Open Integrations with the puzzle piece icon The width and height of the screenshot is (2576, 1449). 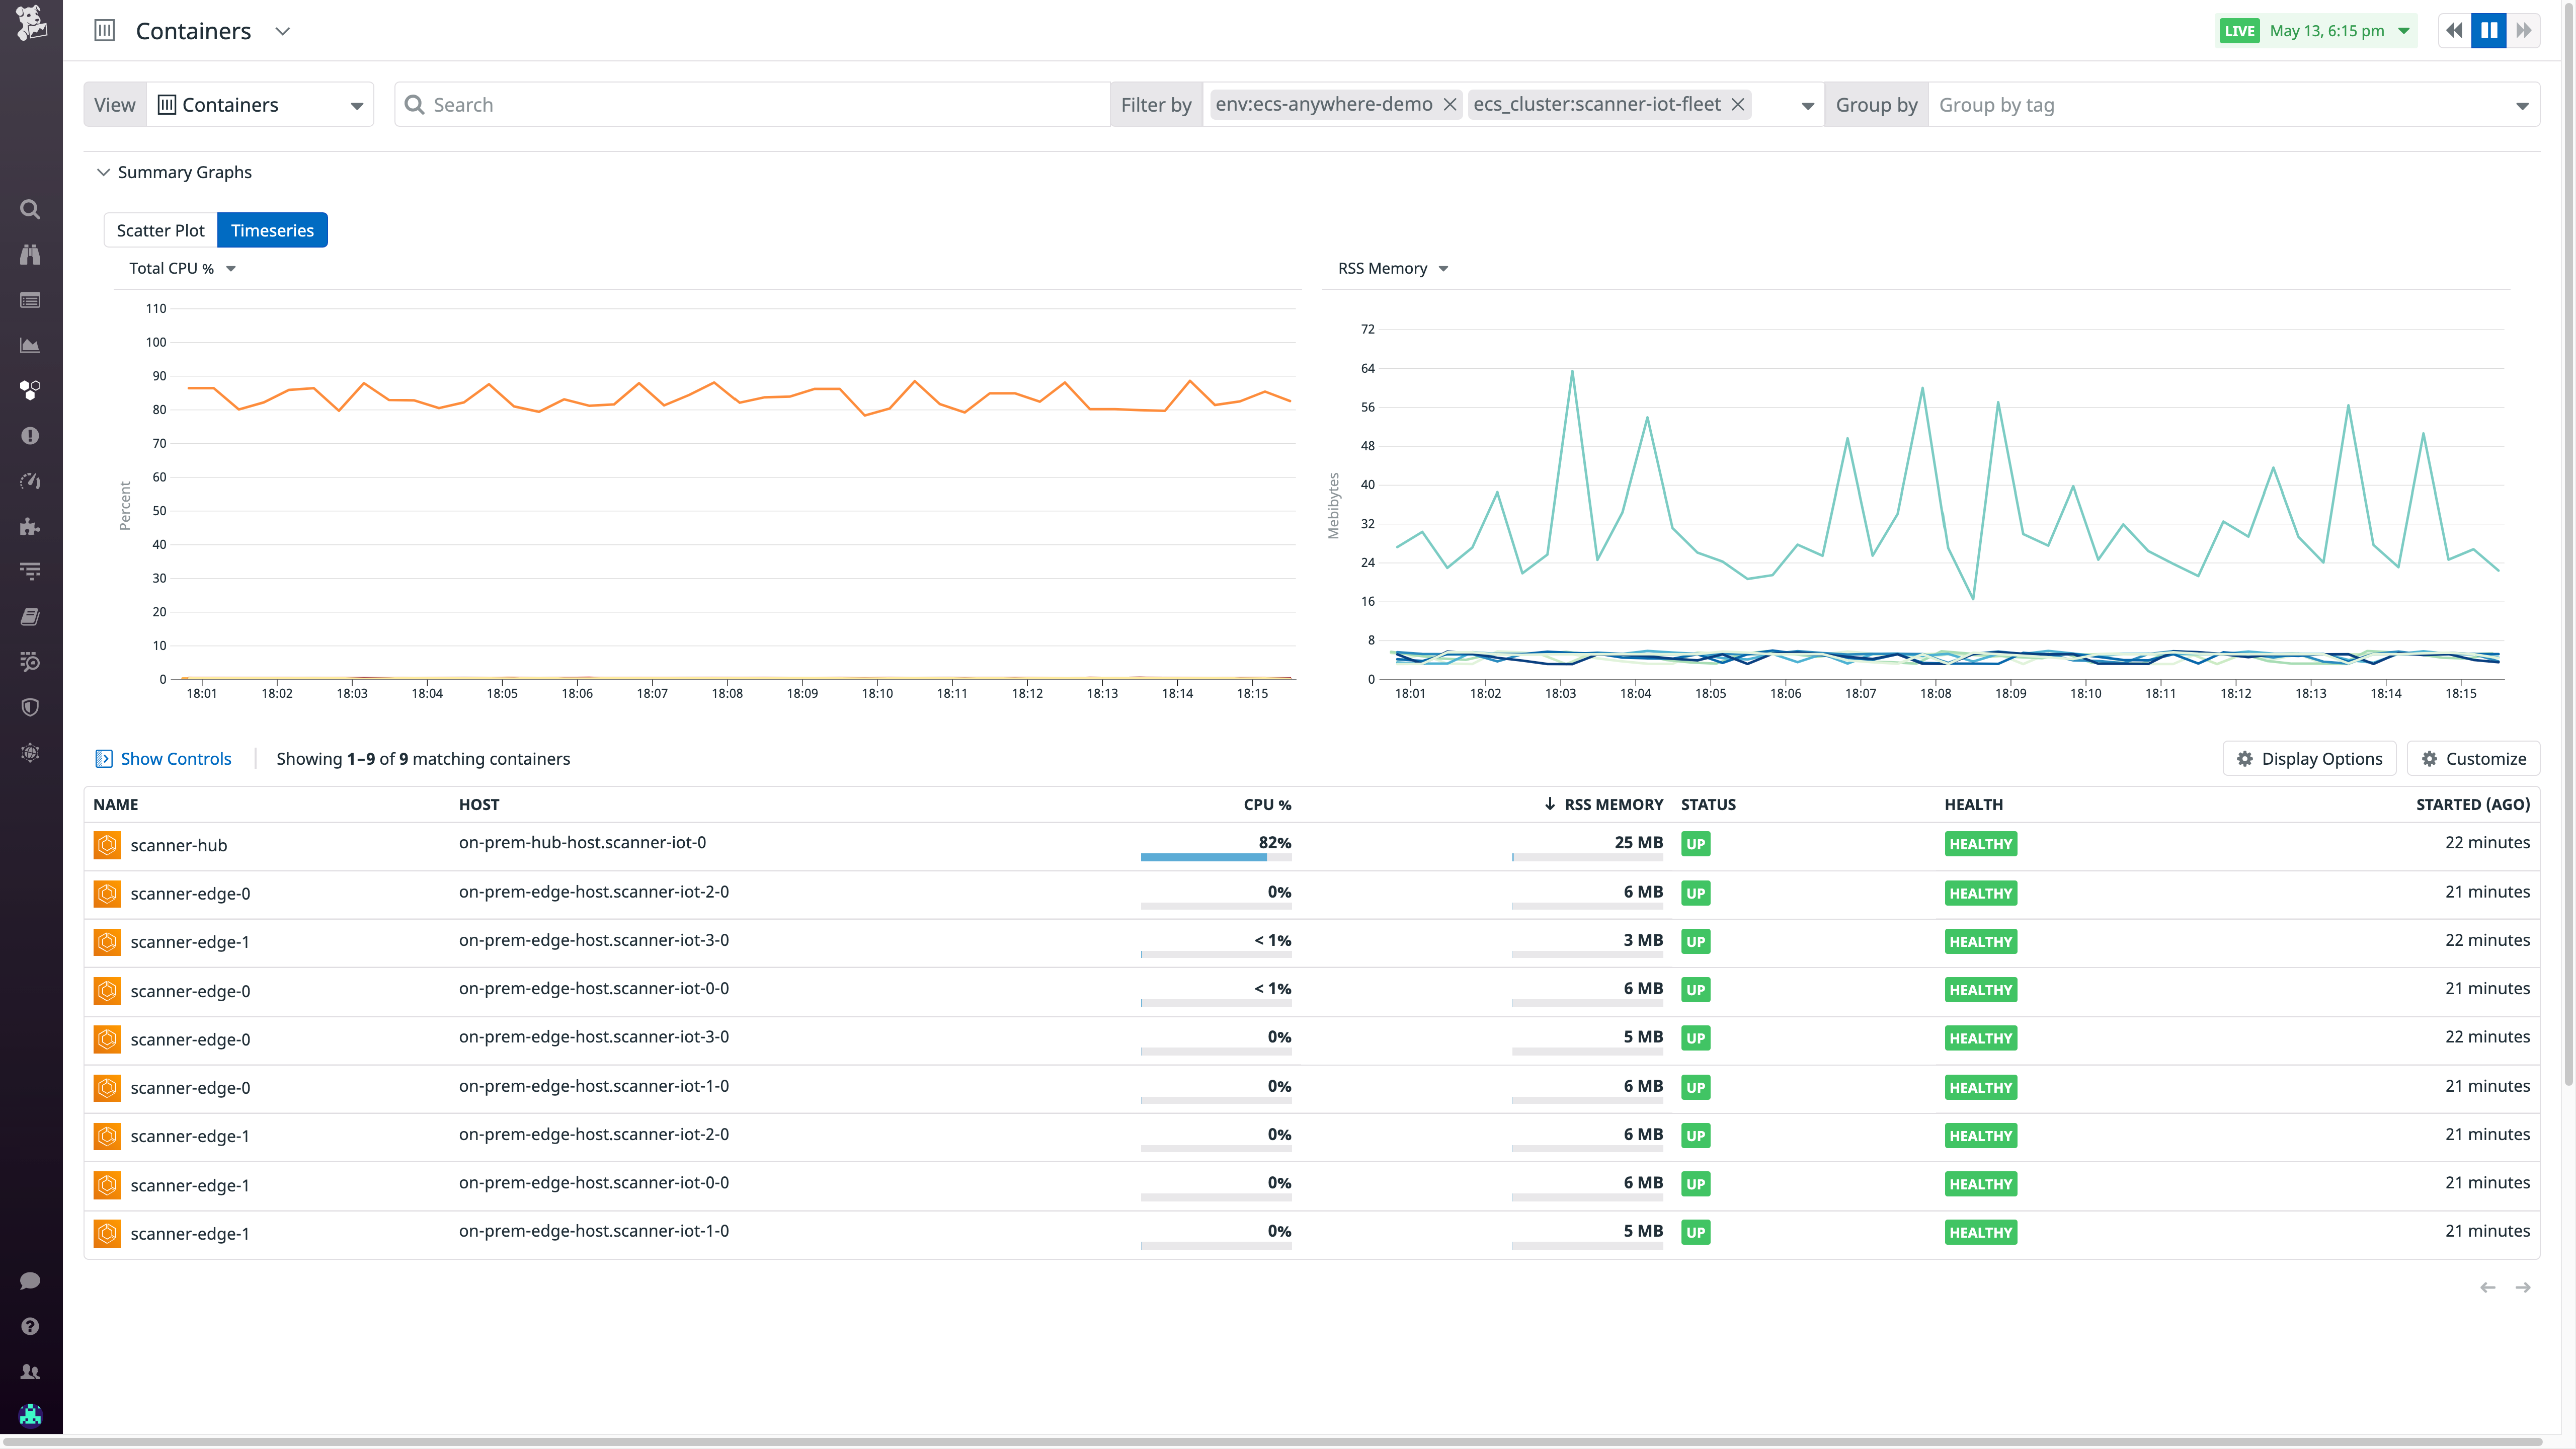click(x=30, y=527)
